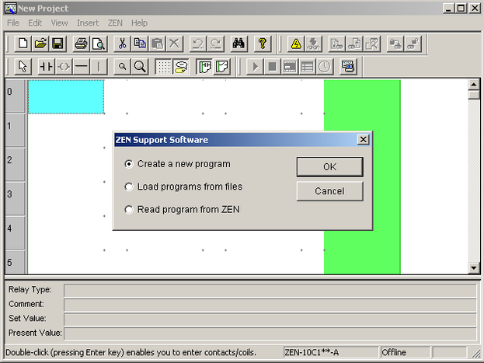Click the Offline status indicator
484x363 pixels.
(x=405, y=352)
